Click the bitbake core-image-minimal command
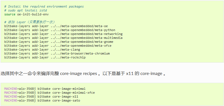Screen dimensions: 224x106 (45, 89)
